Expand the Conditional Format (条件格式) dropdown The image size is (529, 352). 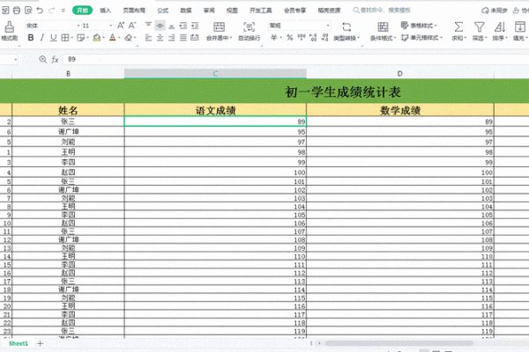(395, 38)
